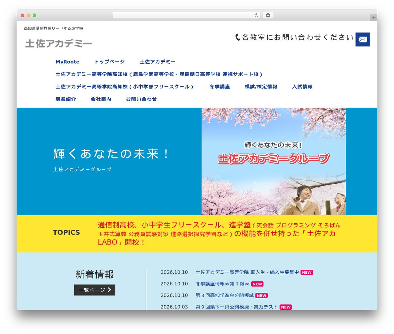The image size is (394, 334).
Task: Click white 土佐アカデミーグループ subtitle on blue panel
Action: [x=82, y=169]
